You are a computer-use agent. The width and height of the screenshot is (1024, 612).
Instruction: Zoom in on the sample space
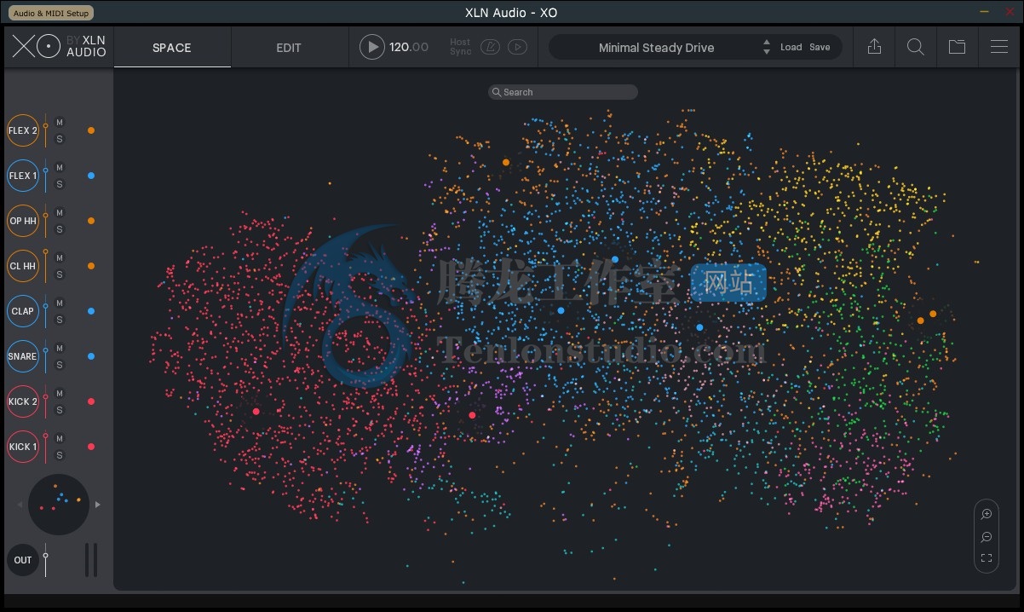(987, 514)
